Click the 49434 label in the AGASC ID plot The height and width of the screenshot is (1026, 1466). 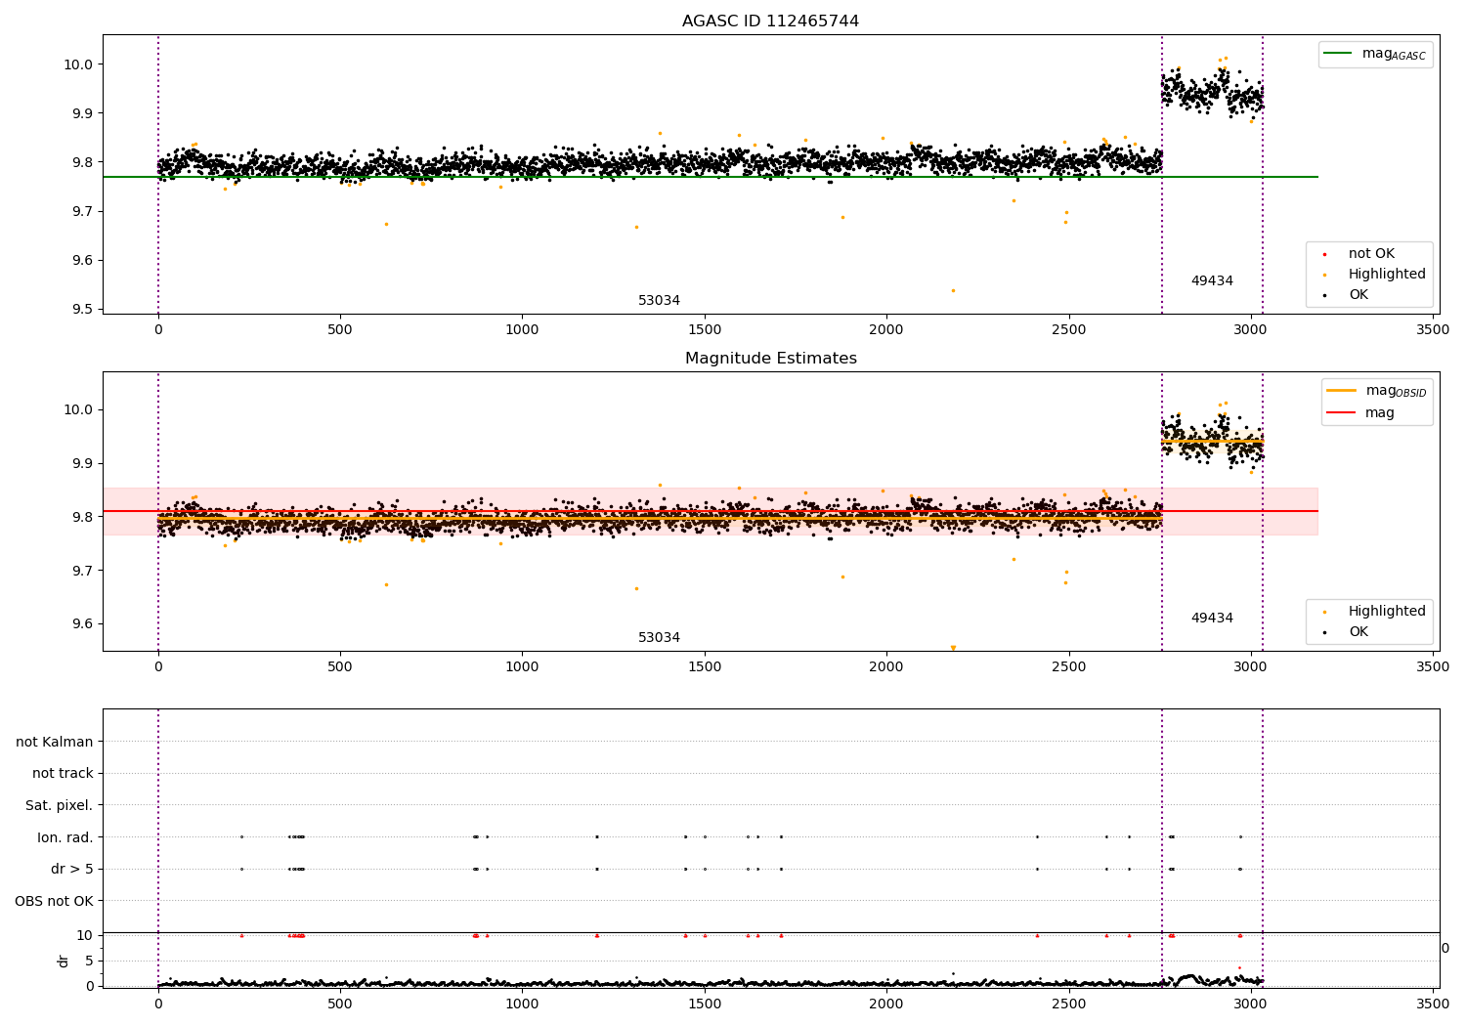click(x=1212, y=281)
